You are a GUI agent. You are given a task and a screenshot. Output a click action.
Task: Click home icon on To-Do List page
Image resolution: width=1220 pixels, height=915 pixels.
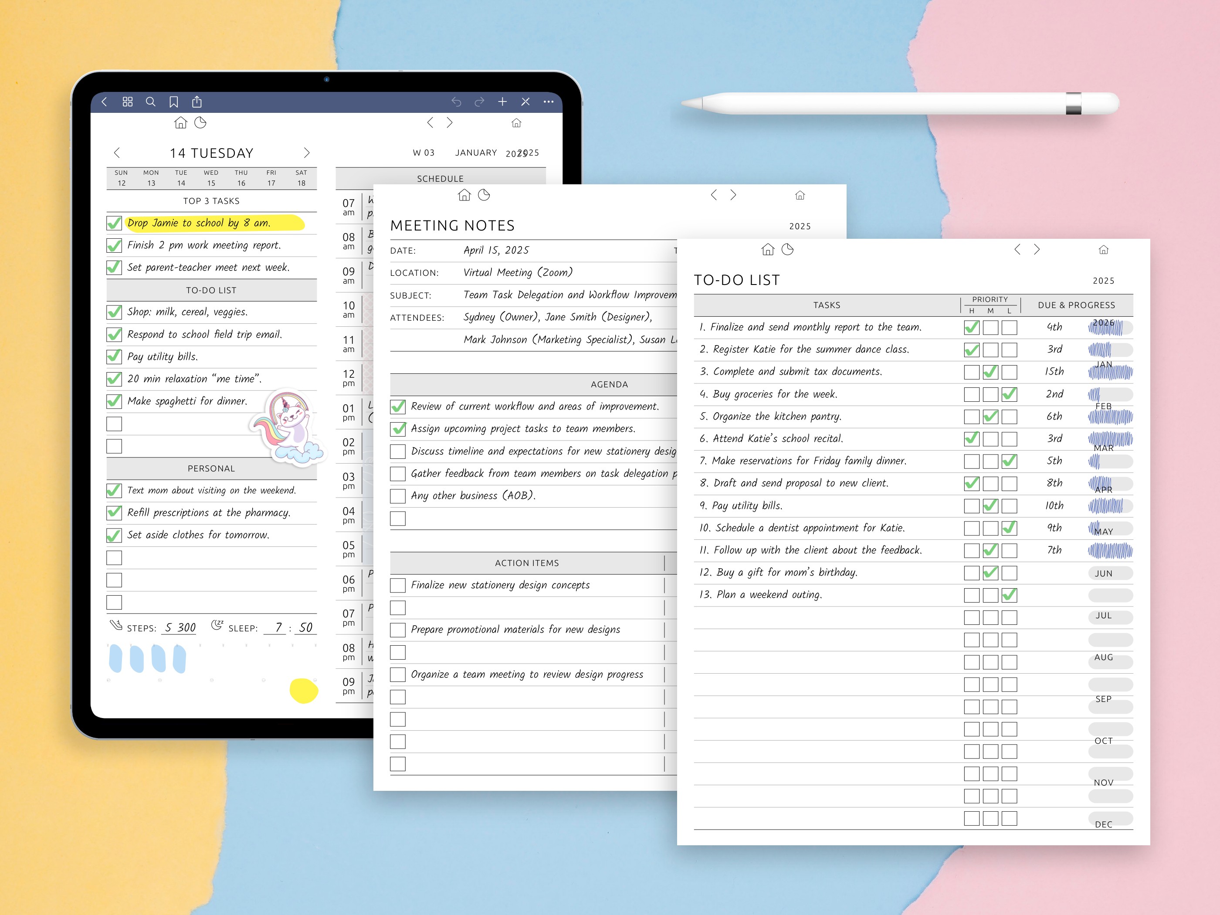767,250
